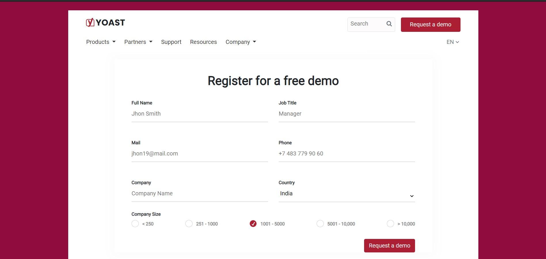
Task: Click the top Request a demo button
Action: coord(430,24)
